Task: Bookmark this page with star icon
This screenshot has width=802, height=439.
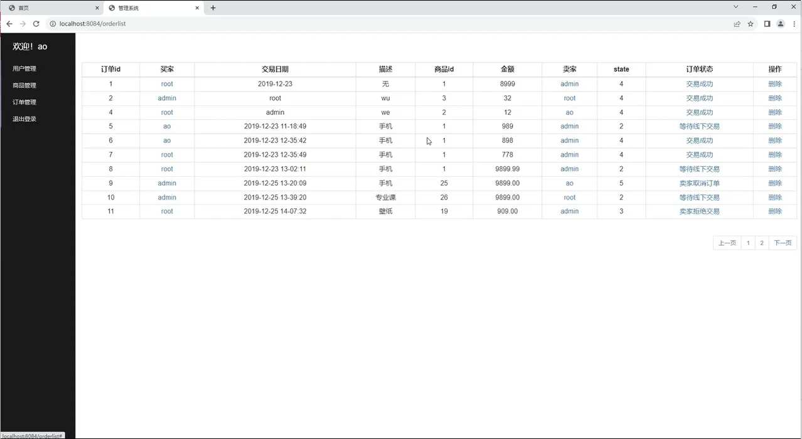Action: [x=751, y=24]
